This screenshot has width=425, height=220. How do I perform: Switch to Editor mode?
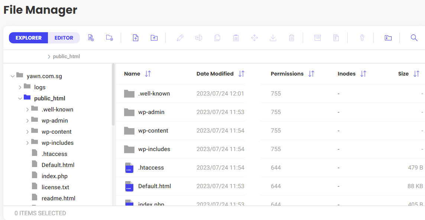(x=64, y=38)
